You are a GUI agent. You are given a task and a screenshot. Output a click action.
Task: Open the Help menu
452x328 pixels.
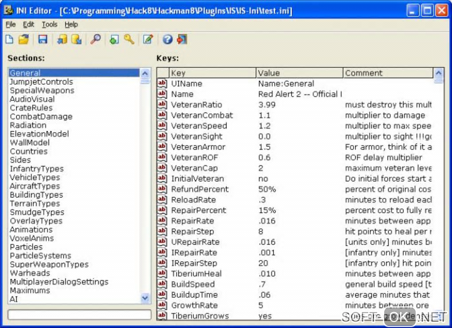(x=71, y=24)
